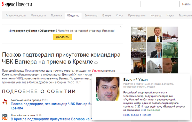
Task: Click the Википедия link in the popup
Action: 154,110
